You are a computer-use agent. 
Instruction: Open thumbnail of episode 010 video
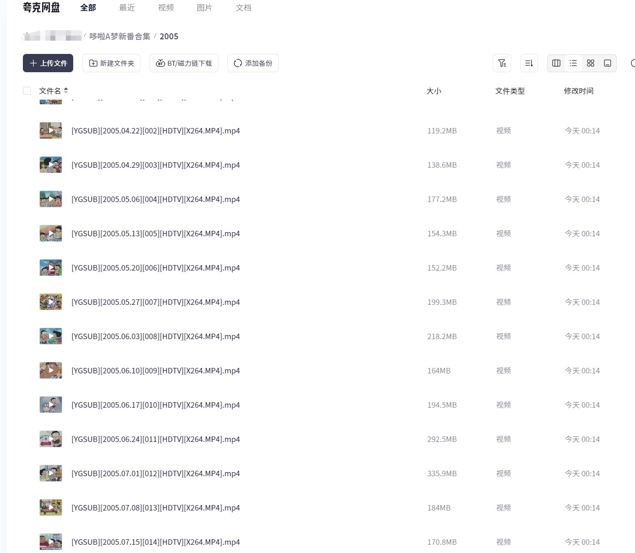click(51, 405)
